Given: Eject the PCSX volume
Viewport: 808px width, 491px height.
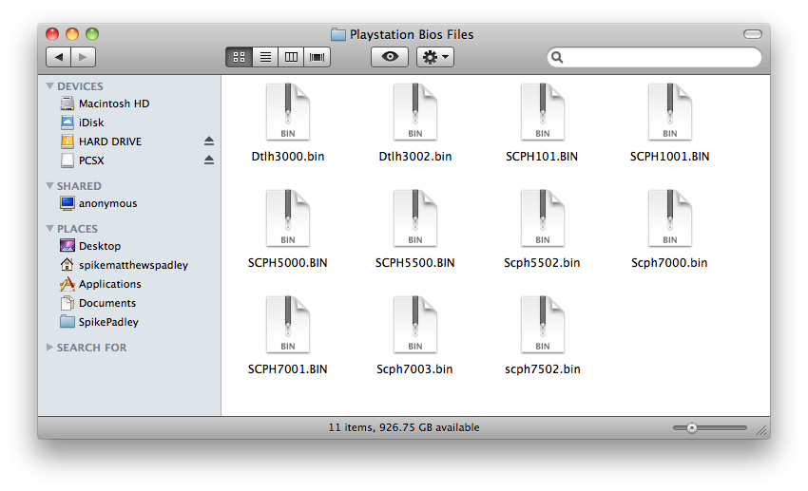Looking at the screenshot, I should click(x=209, y=161).
